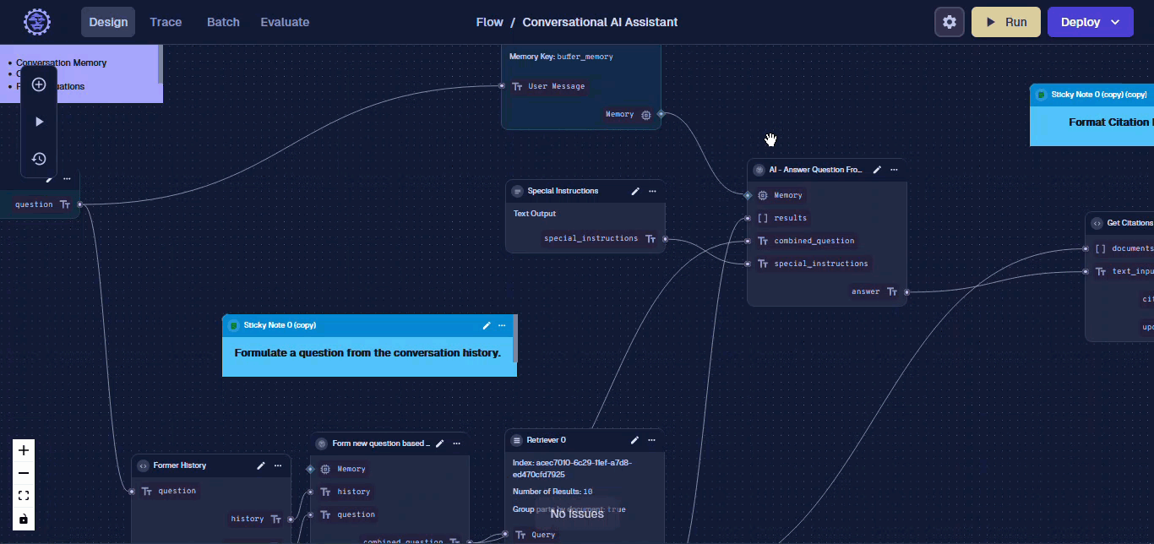Open Special Instructions node more options

652,191
